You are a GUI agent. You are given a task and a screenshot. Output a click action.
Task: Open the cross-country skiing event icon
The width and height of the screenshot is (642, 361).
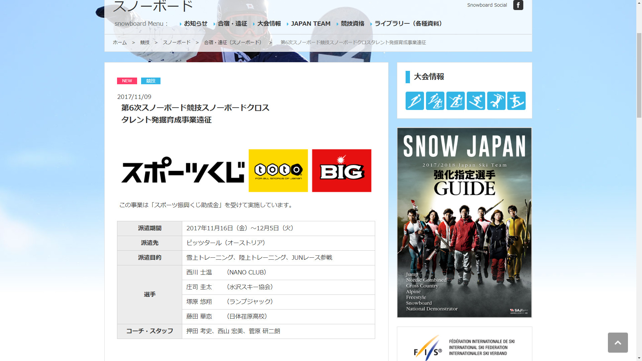[x=455, y=101]
